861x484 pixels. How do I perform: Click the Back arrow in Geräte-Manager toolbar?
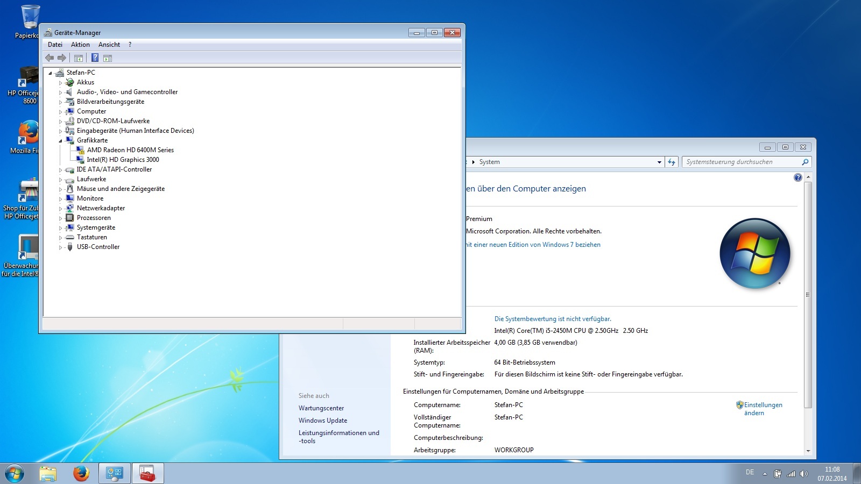(50, 58)
